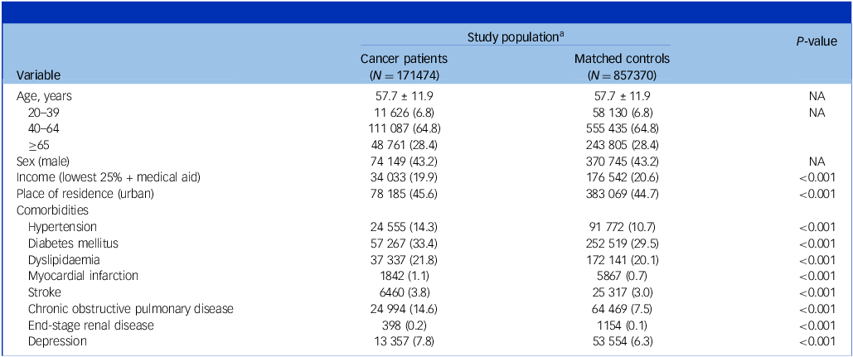Click the Comorbidities section label
This screenshot has width=853, height=357.
click(52, 210)
